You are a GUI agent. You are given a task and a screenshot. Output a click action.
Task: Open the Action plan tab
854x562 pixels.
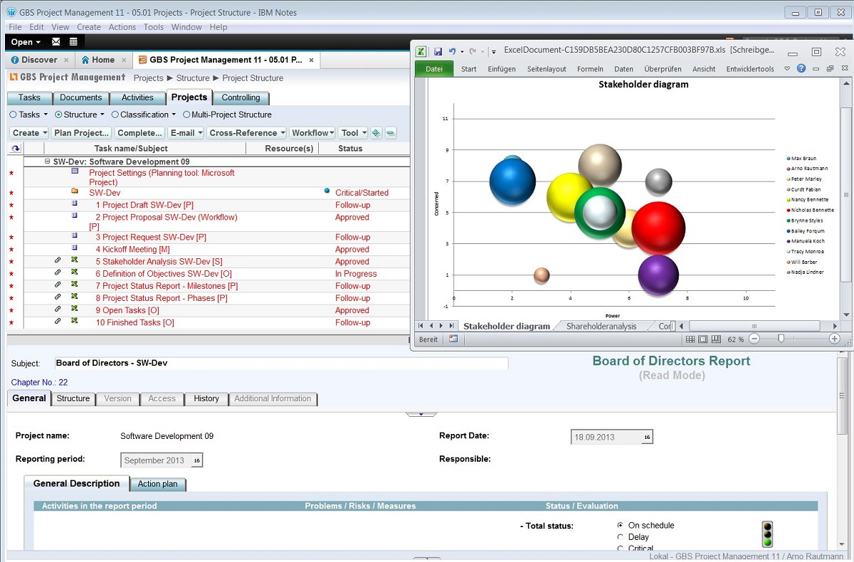(158, 484)
